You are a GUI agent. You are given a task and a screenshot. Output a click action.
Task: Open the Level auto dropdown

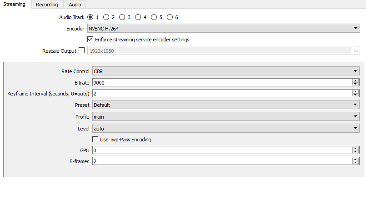(x=226, y=129)
